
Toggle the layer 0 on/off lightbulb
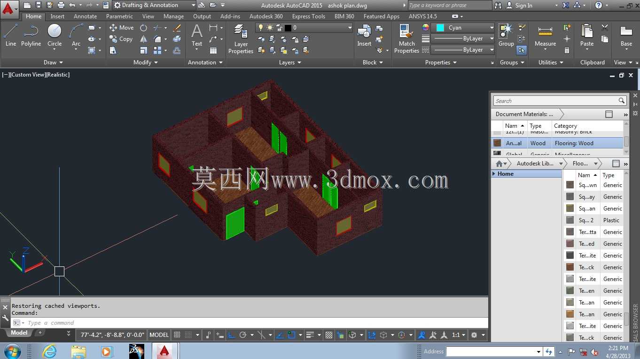point(261,28)
